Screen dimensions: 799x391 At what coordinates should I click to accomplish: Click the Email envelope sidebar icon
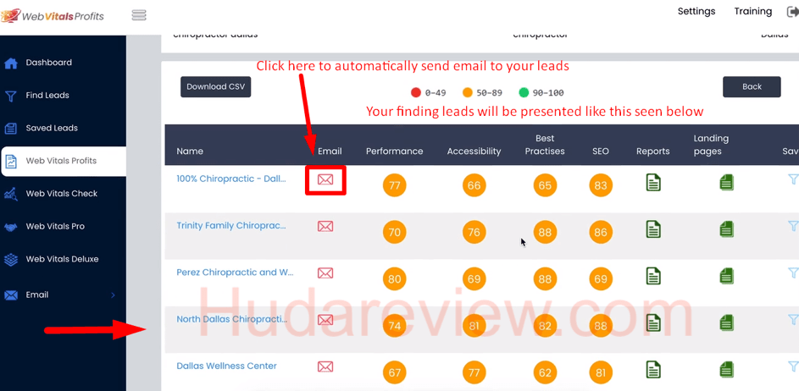click(11, 295)
